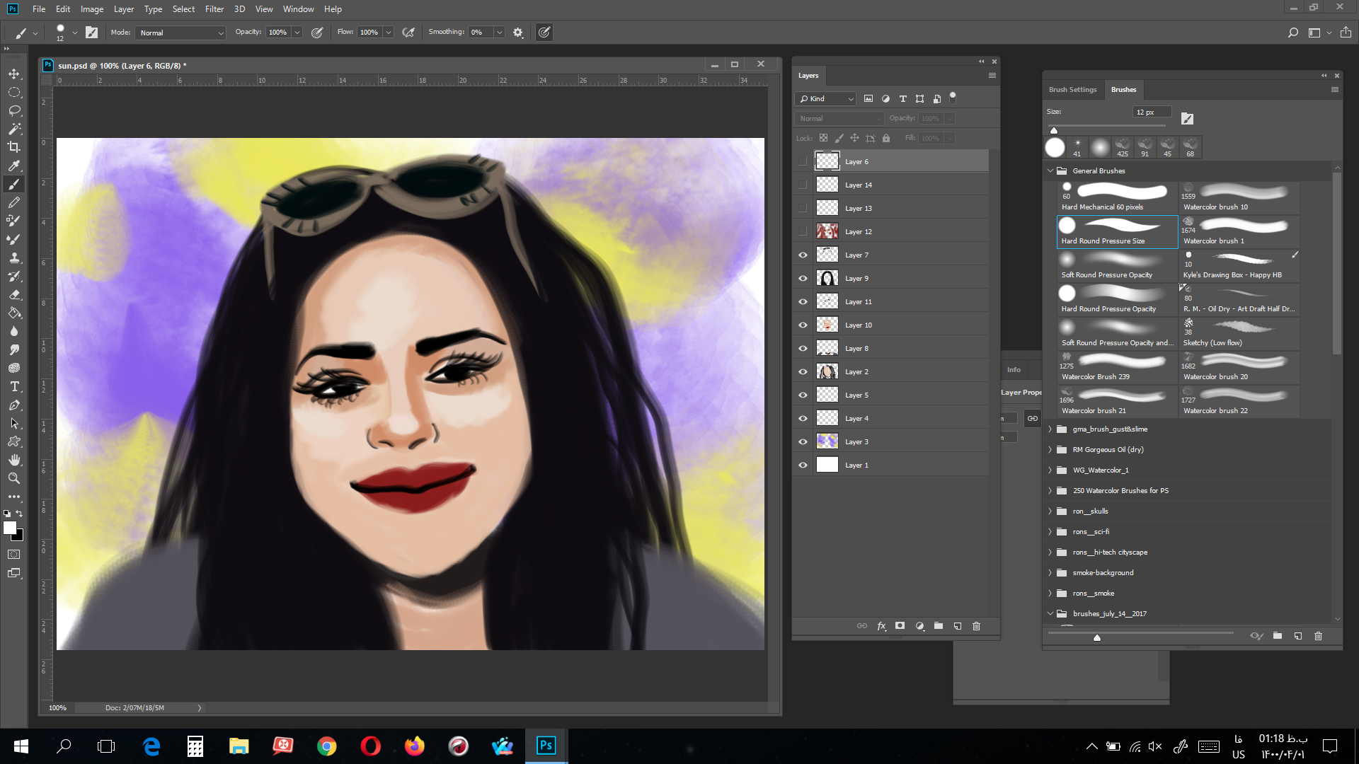This screenshot has width=1359, height=764.
Task: Collapse the General Brushes folder
Action: 1050,170
